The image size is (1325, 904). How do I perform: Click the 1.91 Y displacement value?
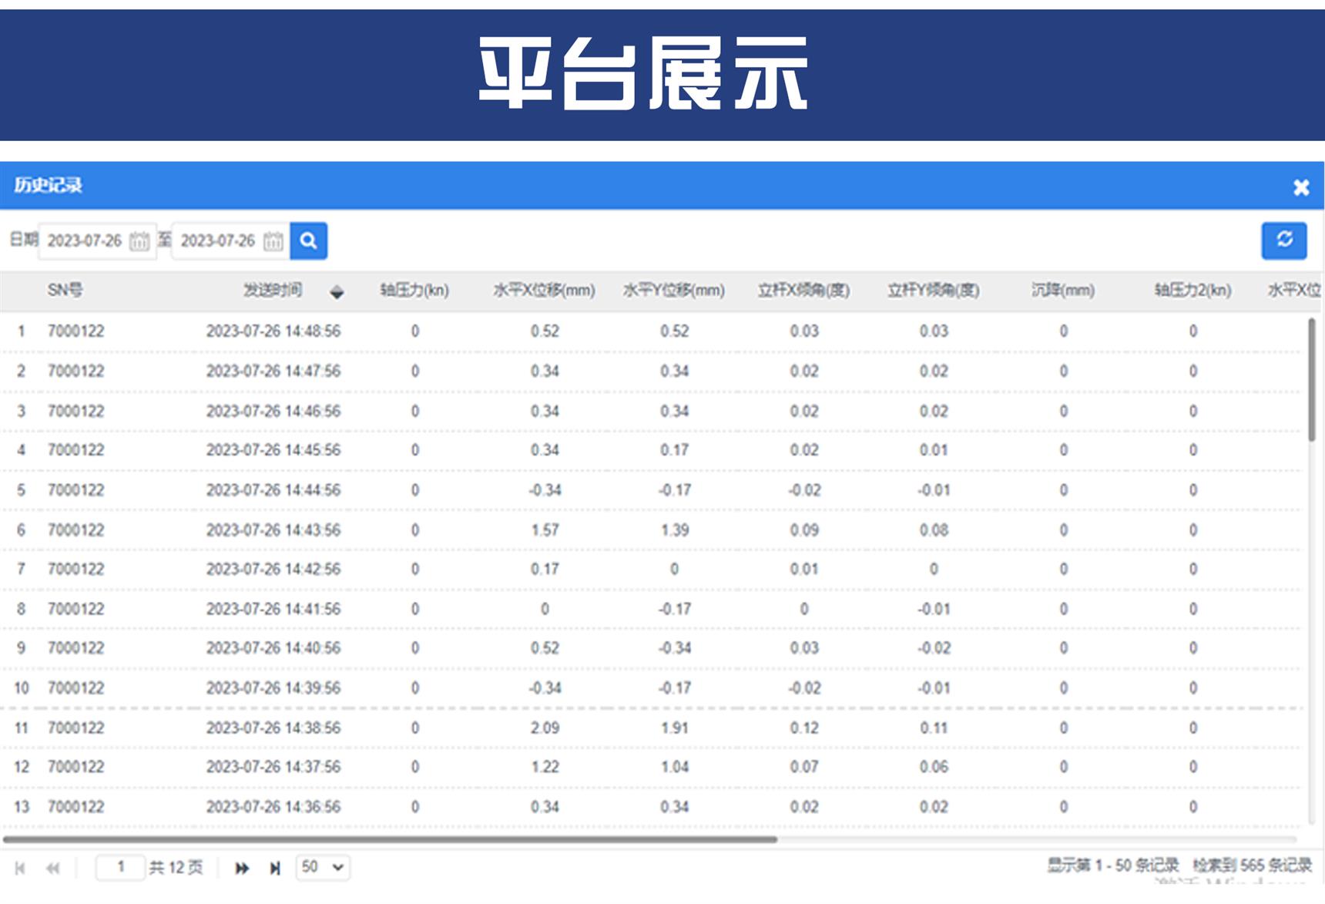674,728
